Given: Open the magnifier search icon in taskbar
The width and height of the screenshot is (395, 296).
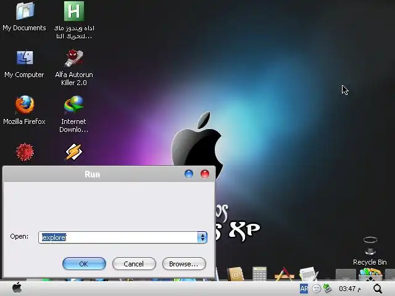Looking at the screenshot, I should [378, 289].
